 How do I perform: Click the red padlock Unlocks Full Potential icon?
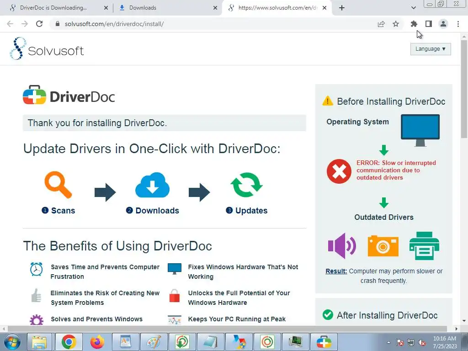(174, 296)
